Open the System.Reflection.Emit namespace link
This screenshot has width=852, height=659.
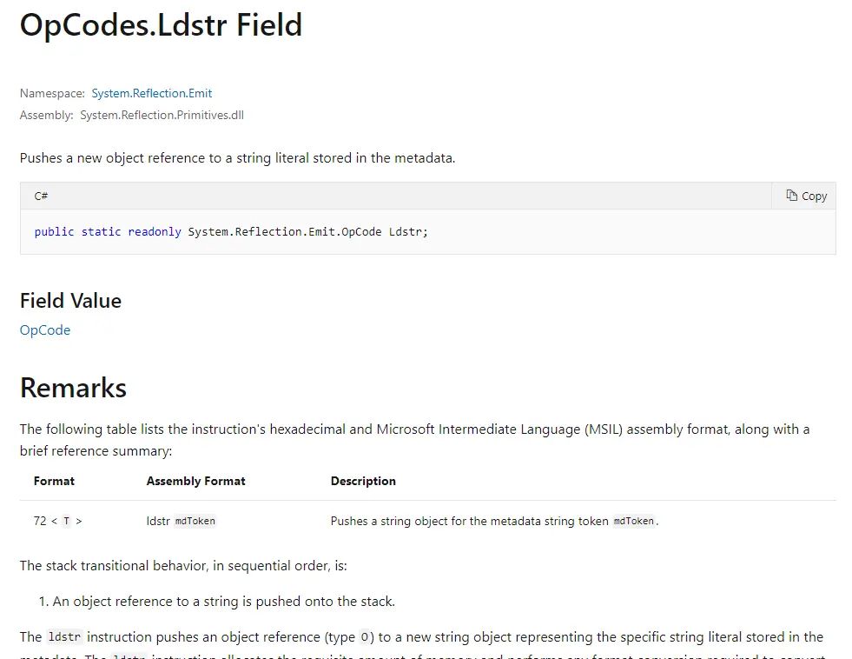152,93
